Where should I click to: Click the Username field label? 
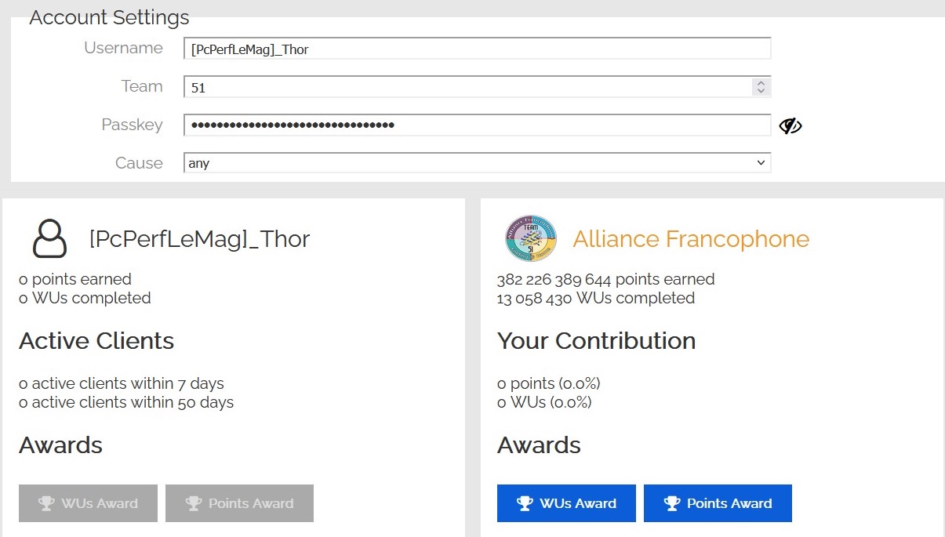point(123,48)
